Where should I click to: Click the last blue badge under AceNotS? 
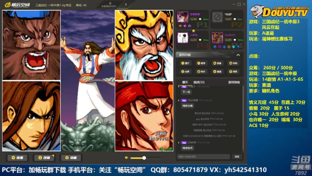coord(238,47)
